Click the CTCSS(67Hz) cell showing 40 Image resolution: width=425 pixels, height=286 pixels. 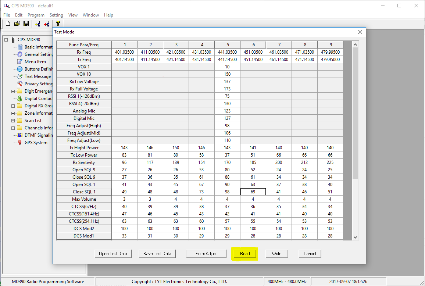tap(124, 206)
